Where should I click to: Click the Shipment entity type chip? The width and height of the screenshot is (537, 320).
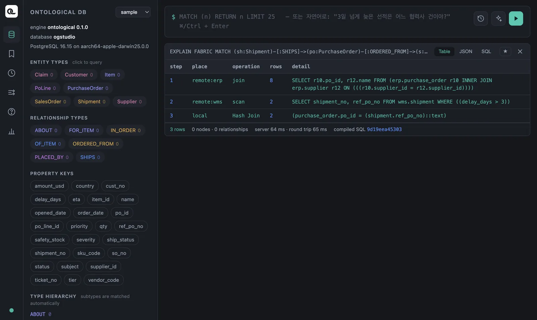tap(92, 102)
